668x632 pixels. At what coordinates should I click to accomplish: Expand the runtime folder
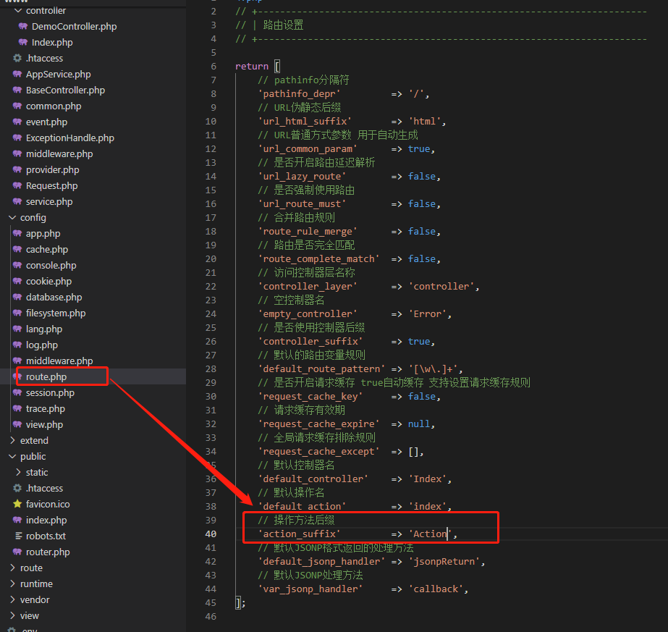click(x=12, y=583)
